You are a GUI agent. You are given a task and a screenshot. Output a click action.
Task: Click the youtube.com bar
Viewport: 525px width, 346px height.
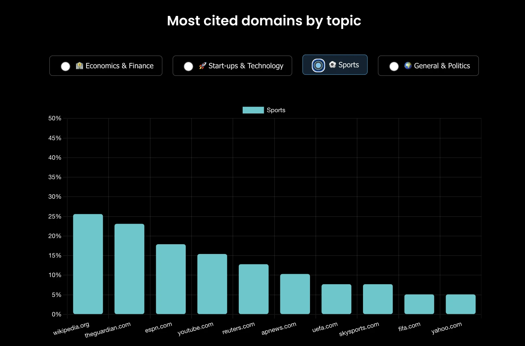[x=212, y=284]
